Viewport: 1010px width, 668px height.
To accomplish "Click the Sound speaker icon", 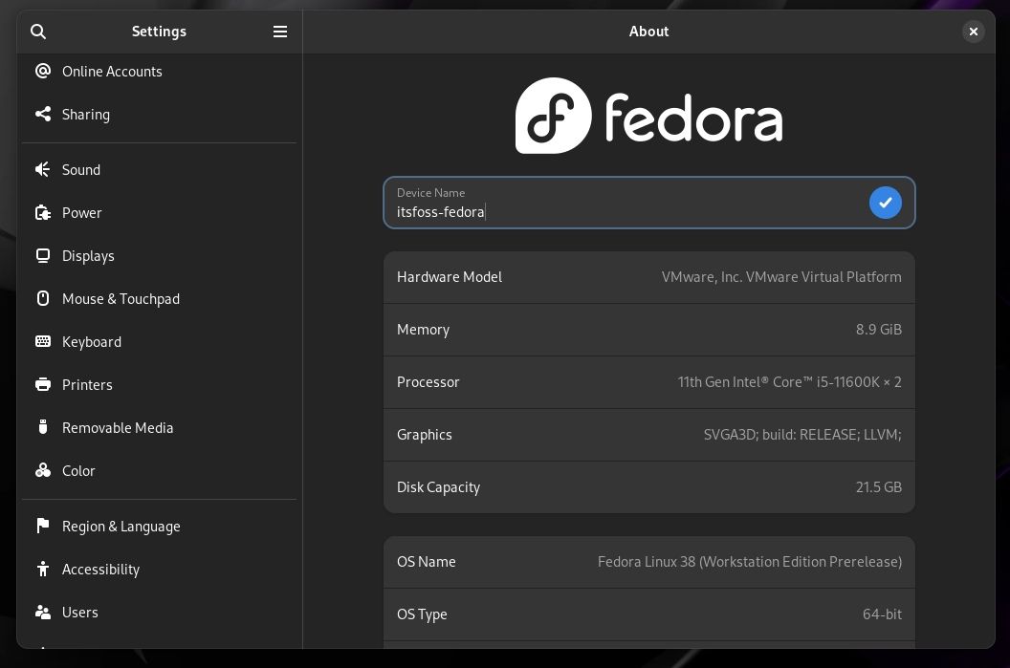I will click(x=43, y=169).
